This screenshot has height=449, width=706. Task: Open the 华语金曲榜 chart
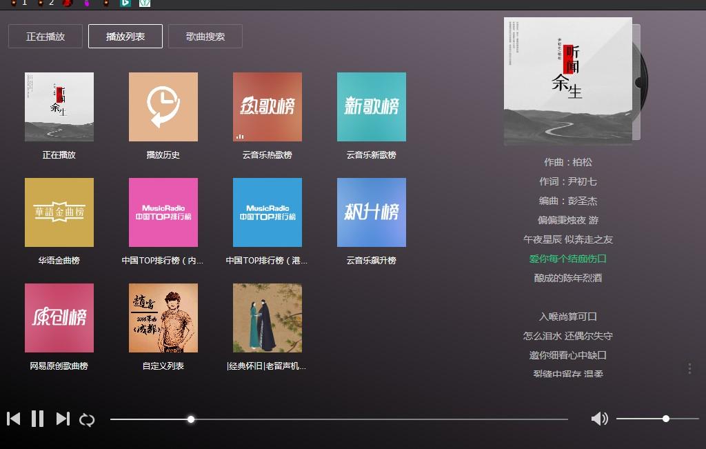(x=59, y=212)
